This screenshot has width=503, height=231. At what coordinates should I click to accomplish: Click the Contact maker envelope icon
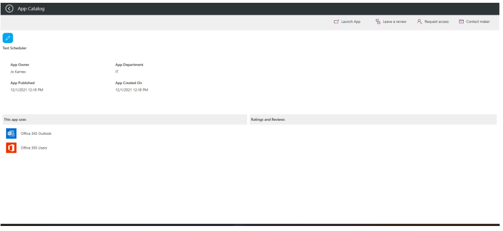pos(461,22)
